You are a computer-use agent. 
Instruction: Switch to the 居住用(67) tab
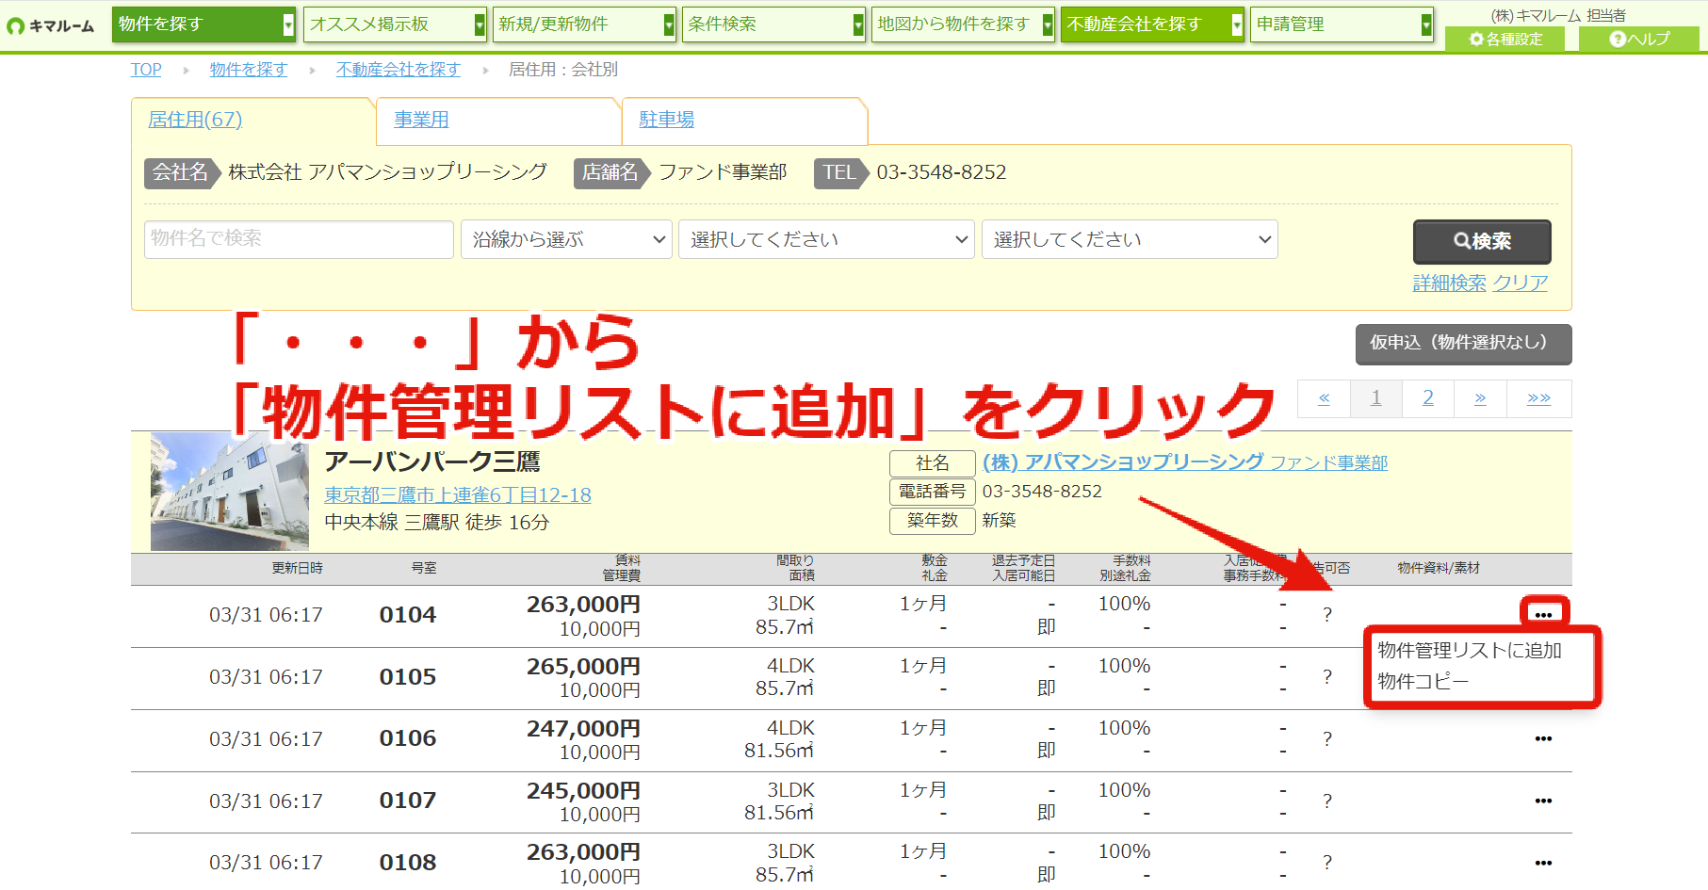[195, 120]
